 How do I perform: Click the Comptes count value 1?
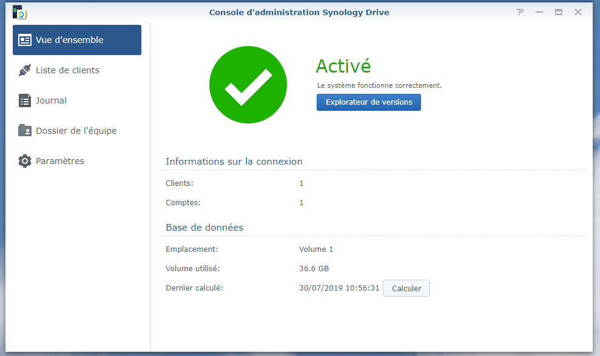pyautogui.click(x=301, y=203)
